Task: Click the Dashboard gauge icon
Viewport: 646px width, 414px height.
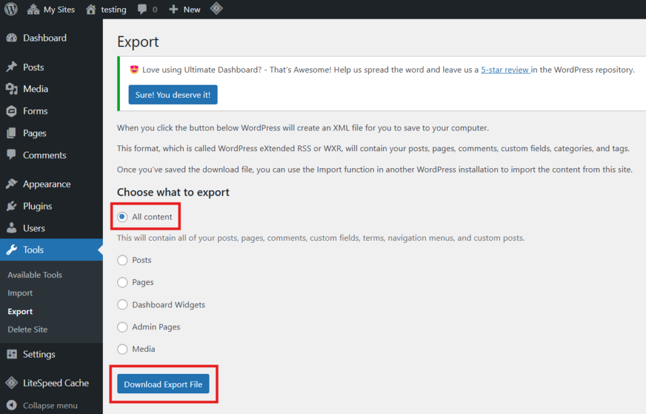Action: (x=11, y=38)
